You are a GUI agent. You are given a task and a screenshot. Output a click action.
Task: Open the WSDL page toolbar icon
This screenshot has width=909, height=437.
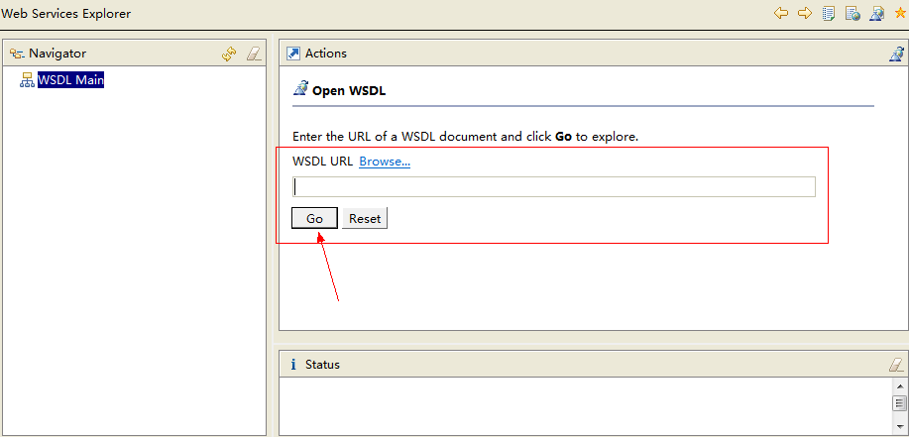click(876, 14)
